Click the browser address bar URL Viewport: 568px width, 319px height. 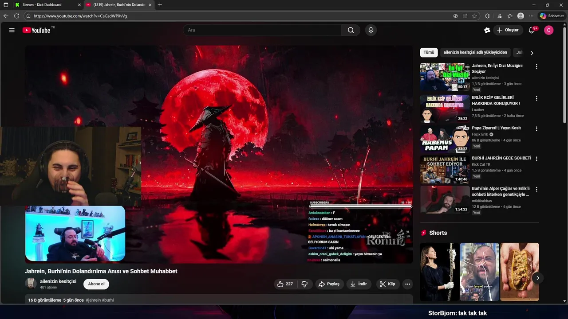[80, 16]
